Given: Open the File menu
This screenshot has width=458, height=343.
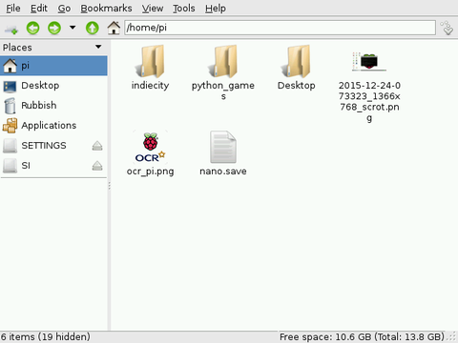Looking at the screenshot, I should click(13, 8).
